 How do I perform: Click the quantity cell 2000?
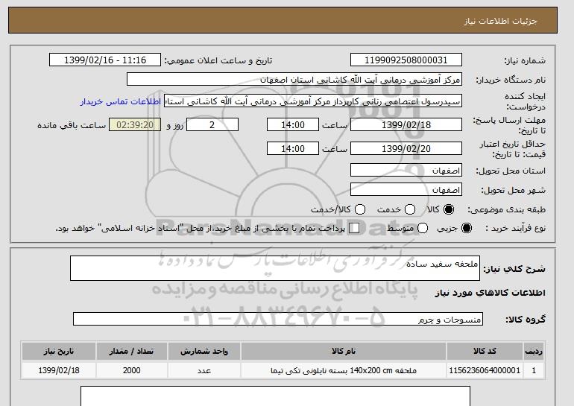pyautogui.click(x=131, y=370)
